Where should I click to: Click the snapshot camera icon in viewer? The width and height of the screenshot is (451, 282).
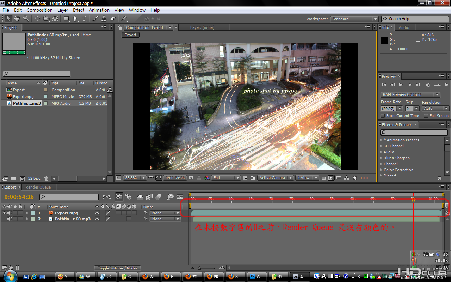191,178
